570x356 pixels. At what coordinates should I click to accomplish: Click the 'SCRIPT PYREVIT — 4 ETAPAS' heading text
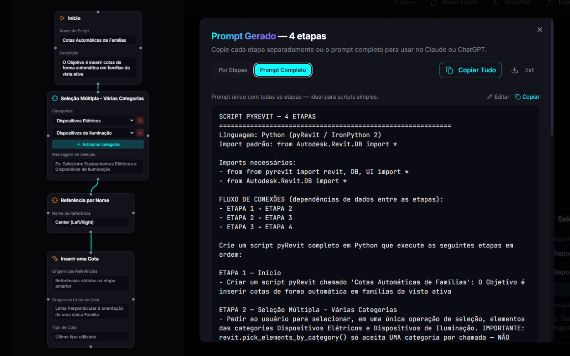tap(267, 116)
